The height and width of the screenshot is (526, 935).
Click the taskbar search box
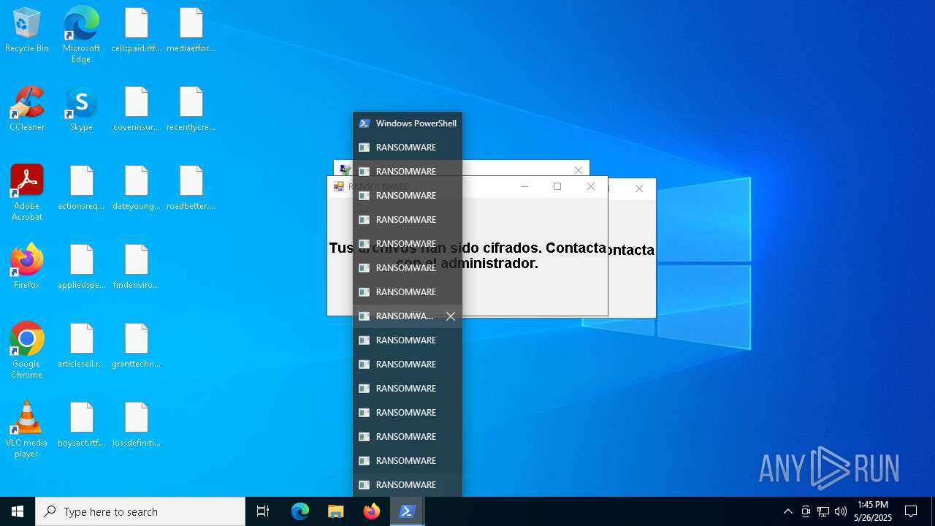(x=140, y=511)
